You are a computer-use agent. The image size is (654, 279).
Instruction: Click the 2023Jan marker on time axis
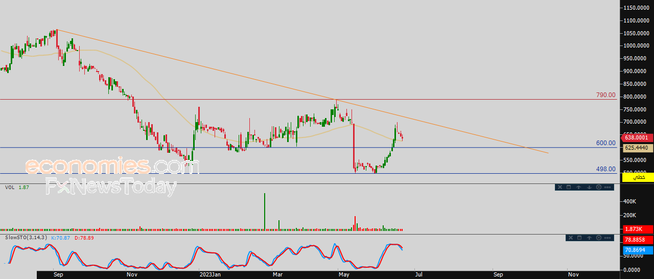tap(208, 274)
